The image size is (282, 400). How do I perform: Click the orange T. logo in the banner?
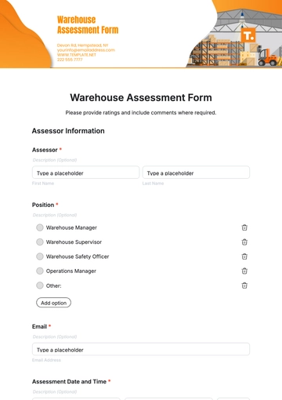click(x=248, y=35)
